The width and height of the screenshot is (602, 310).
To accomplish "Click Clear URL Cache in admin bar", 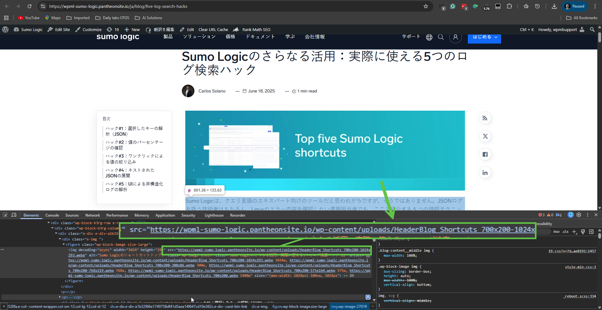I will (213, 29).
